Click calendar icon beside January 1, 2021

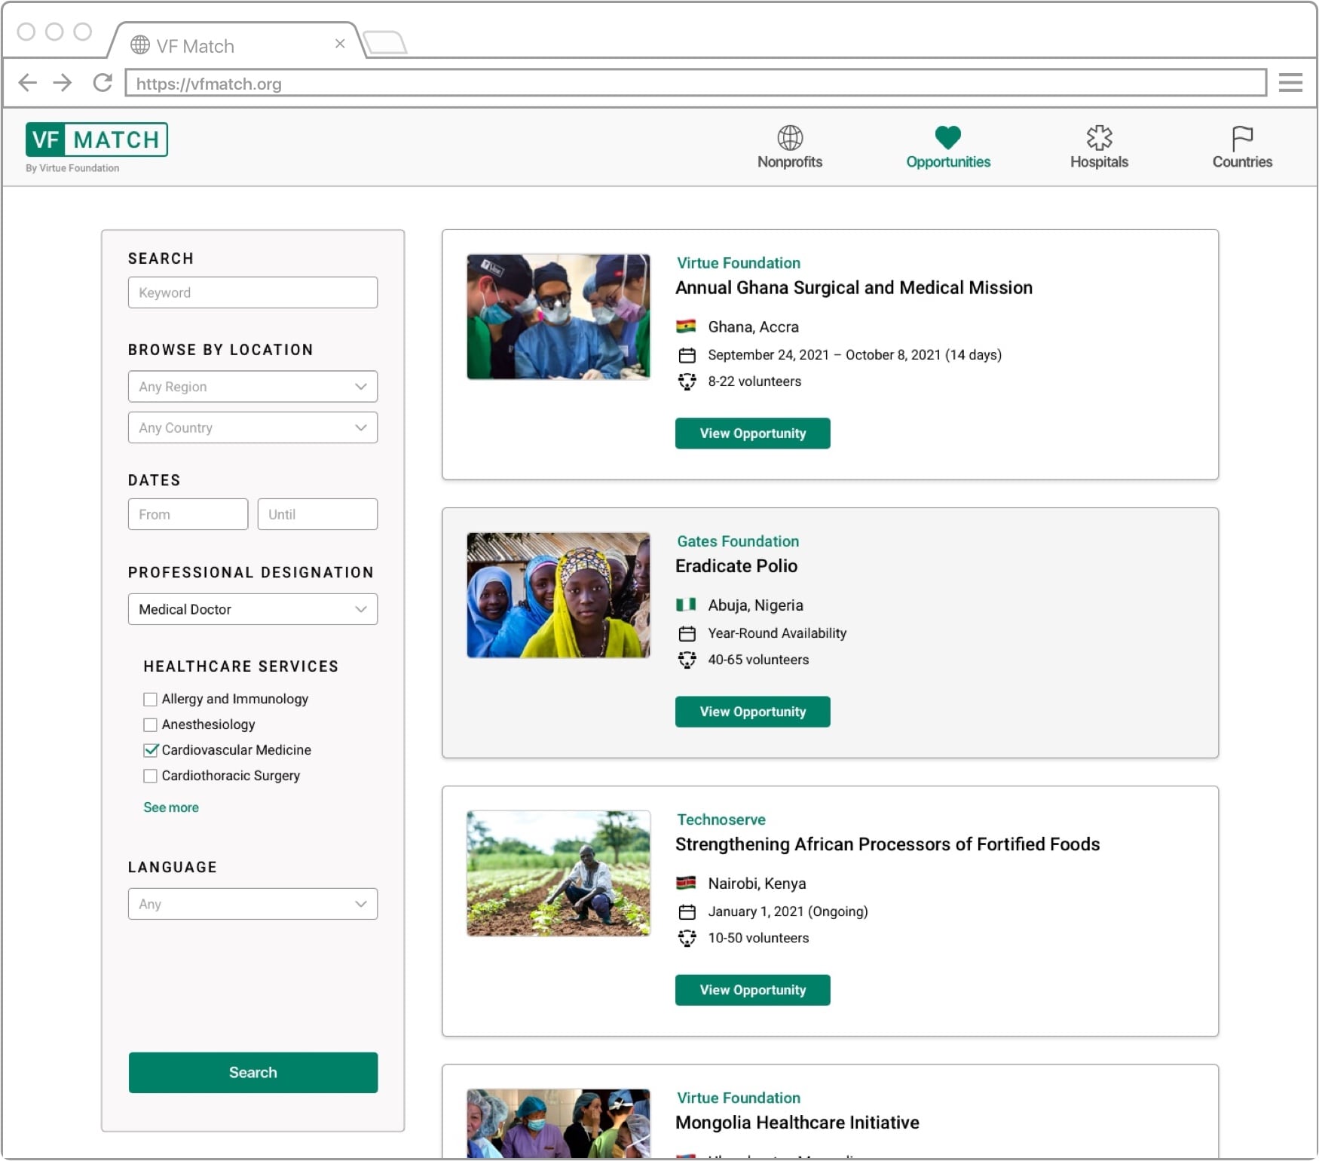(687, 911)
